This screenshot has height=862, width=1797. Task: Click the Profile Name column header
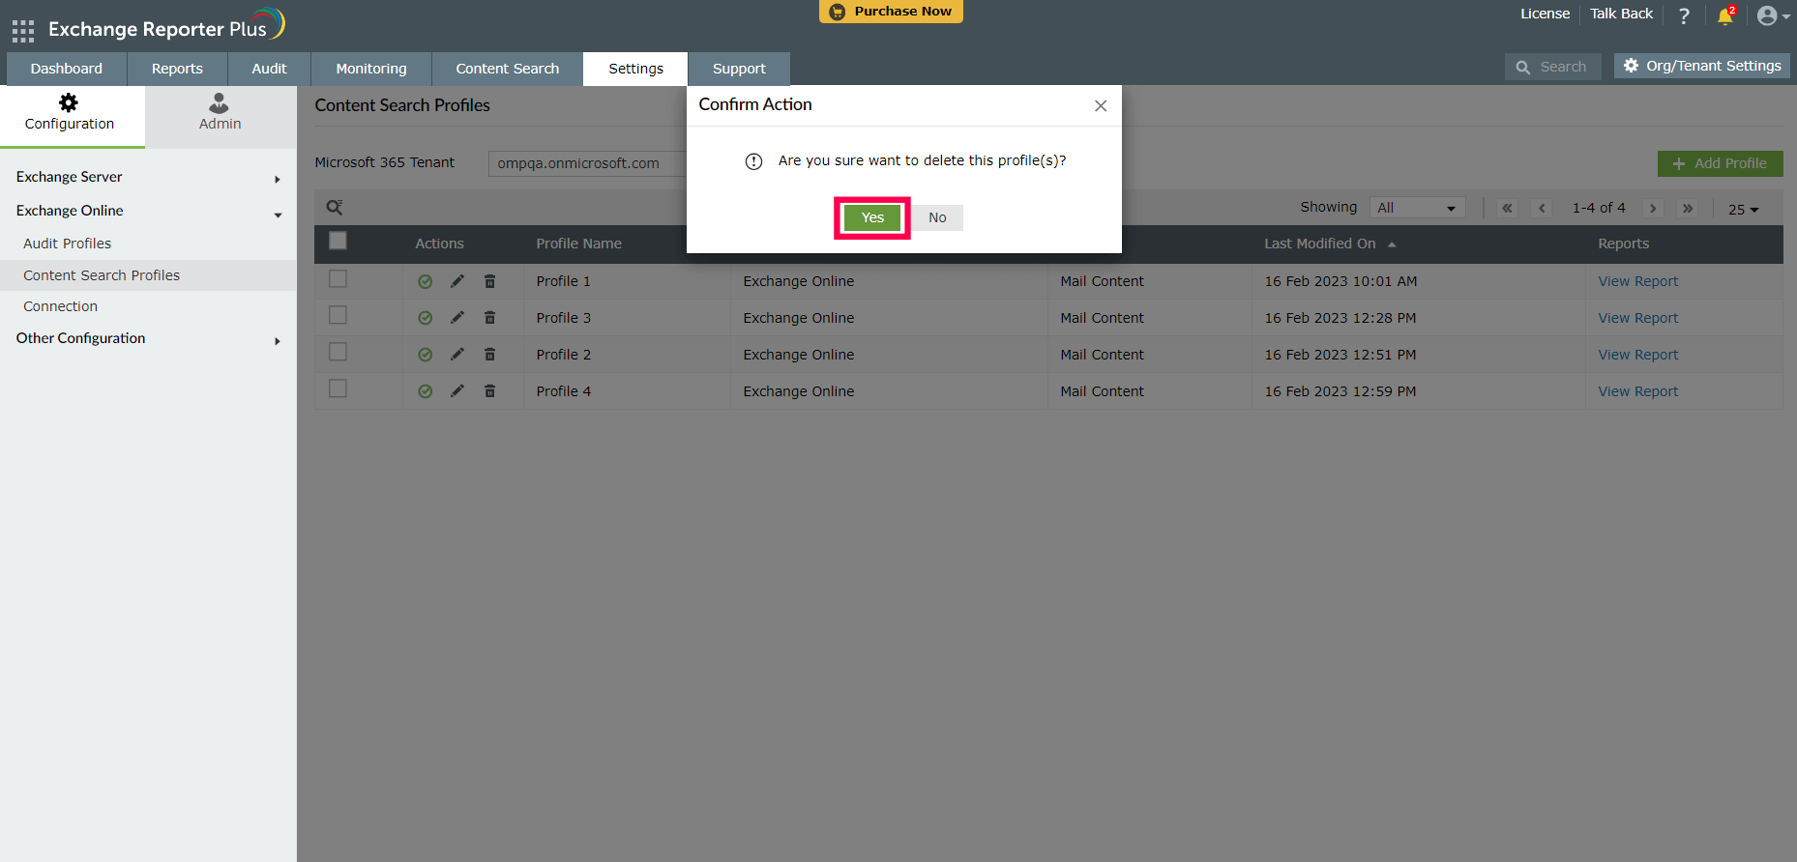578,244
